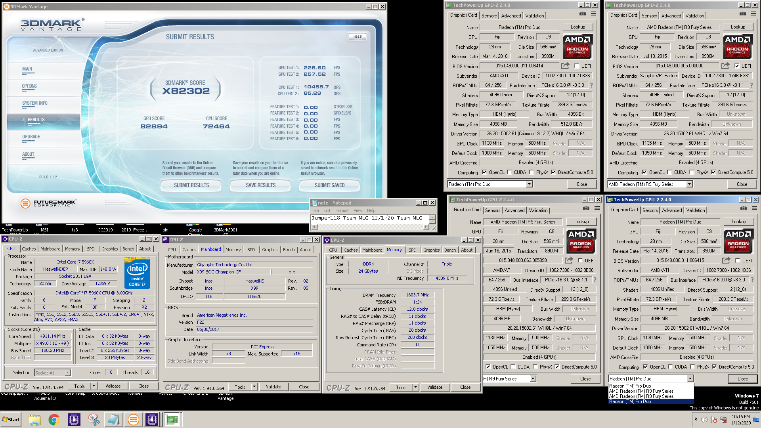Image resolution: width=761 pixels, height=428 pixels.
Task: Click BIOS export icon beside version 015.049.000.011.006415
Action: pos(726,260)
